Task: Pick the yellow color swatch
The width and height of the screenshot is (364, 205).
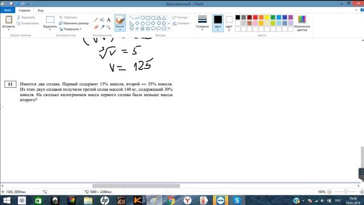Action: (267, 18)
